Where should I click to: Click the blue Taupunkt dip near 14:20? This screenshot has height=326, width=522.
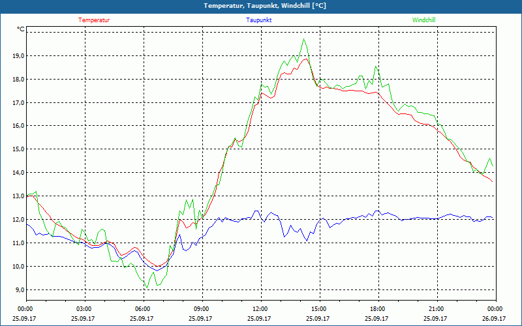click(x=307, y=241)
